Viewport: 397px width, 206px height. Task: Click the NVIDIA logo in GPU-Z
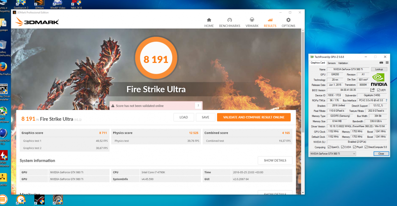pyautogui.click(x=379, y=79)
